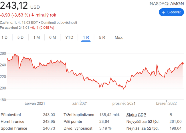The height and width of the screenshot is (133, 186).
Task: Click the NASDAQ: AMGN ticker label
Action: point(167,3)
